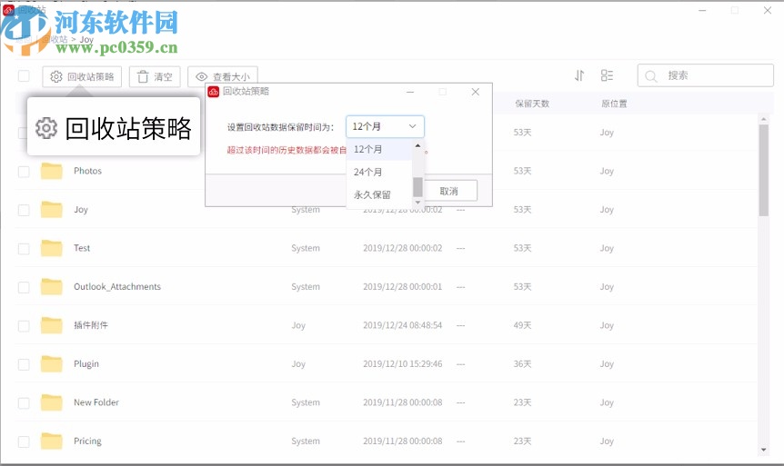Click the Outlook_Attachments folder name

117,287
